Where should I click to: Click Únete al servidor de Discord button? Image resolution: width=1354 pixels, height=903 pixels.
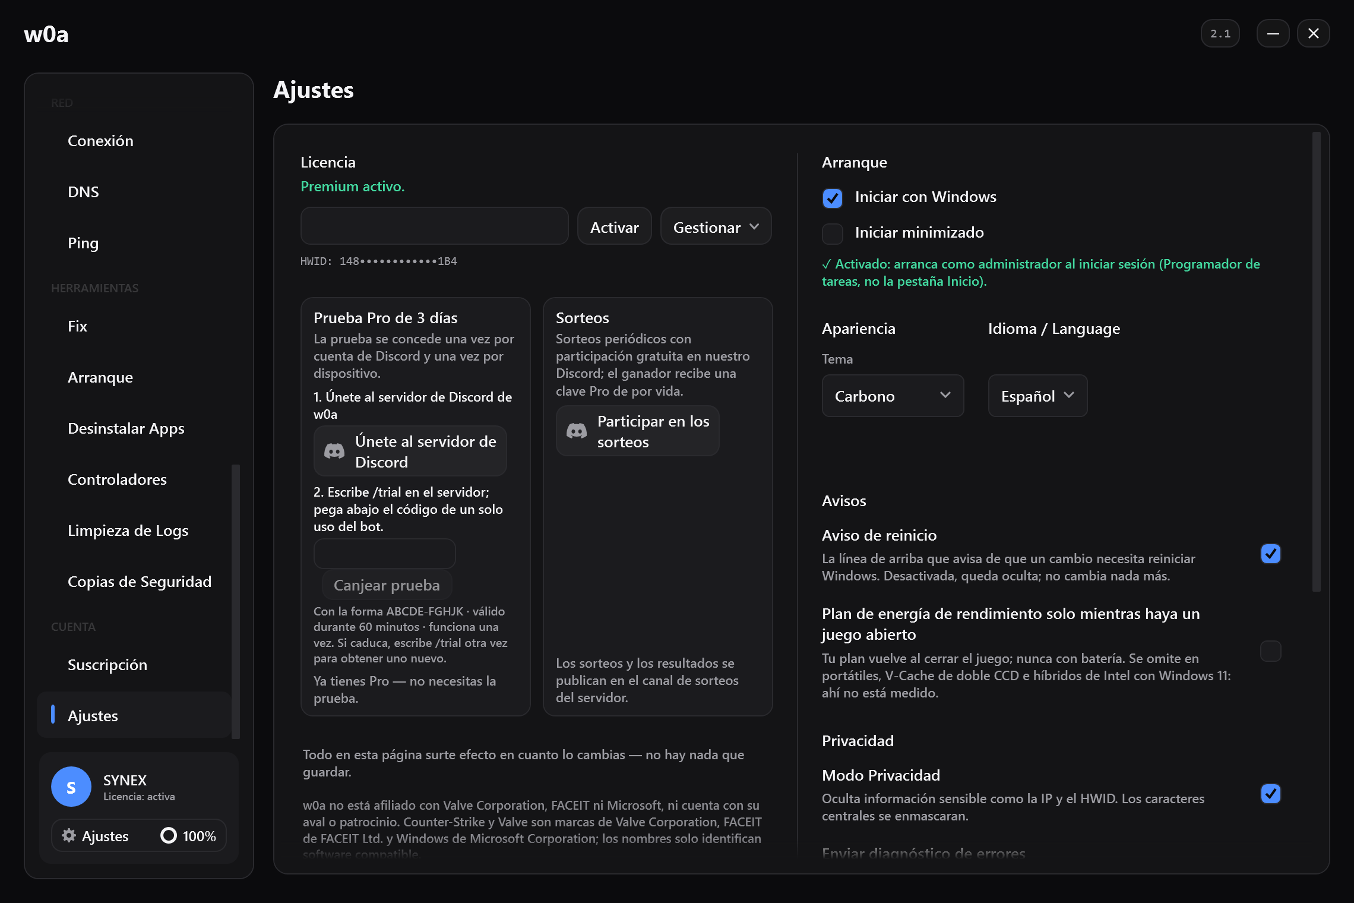pos(410,451)
